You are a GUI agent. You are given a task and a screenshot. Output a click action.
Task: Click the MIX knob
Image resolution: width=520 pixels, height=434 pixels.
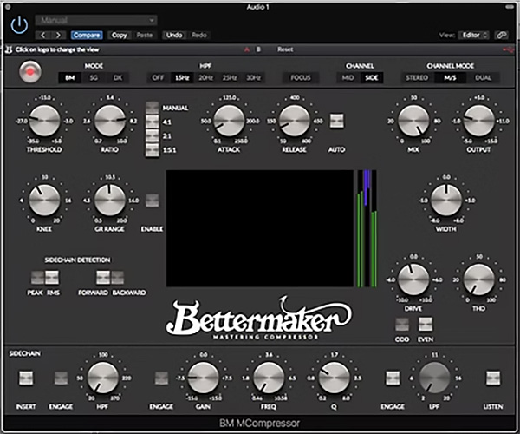pyautogui.click(x=413, y=121)
